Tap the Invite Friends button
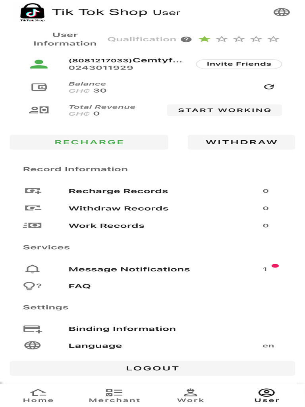 click(239, 64)
